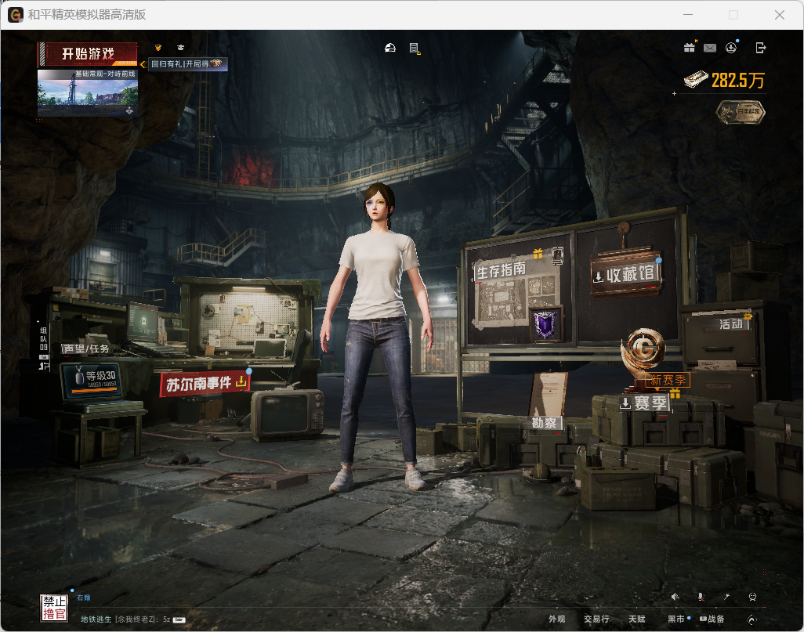Open the 组队 09 team panel

44,339
